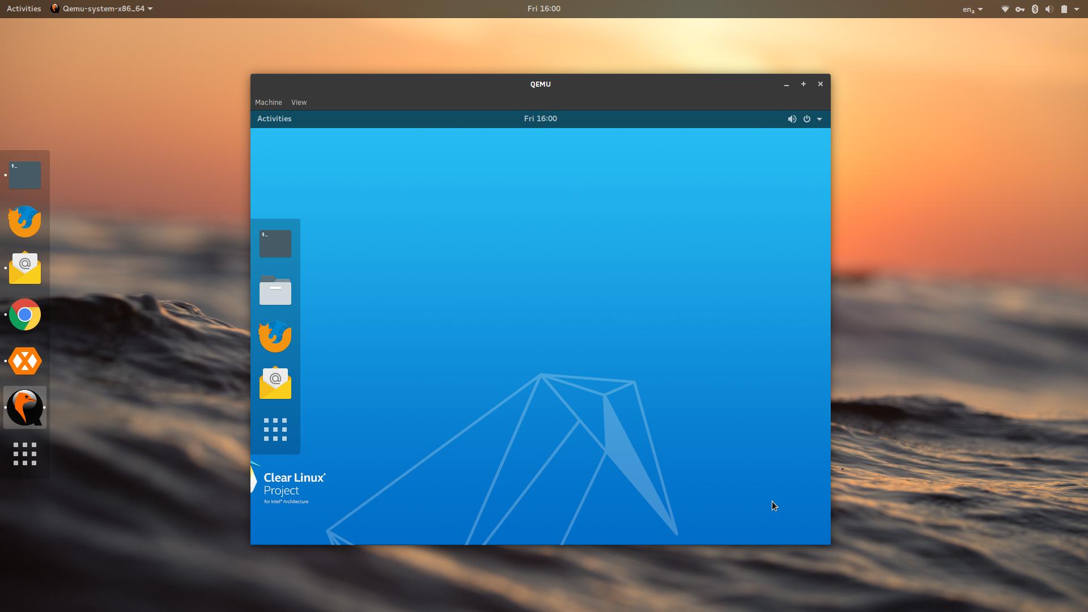Select the QEMU icon in the host dock
The height and width of the screenshot is (612, 1088).
(x=25, y=407)
